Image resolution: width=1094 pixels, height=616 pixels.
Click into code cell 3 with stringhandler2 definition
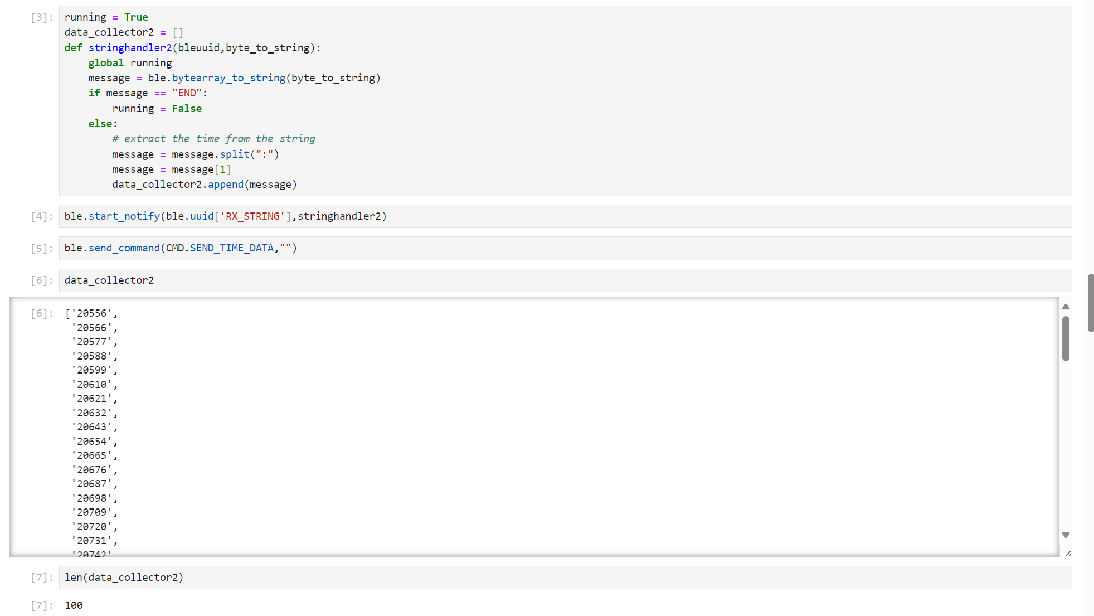565,101
